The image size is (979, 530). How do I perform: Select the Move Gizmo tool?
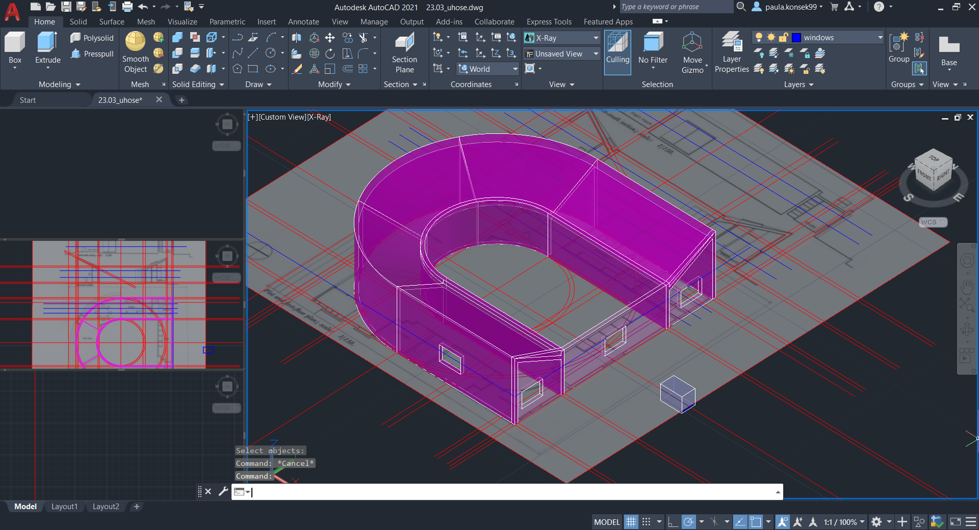pyautogui.click(x=692, y=52)
